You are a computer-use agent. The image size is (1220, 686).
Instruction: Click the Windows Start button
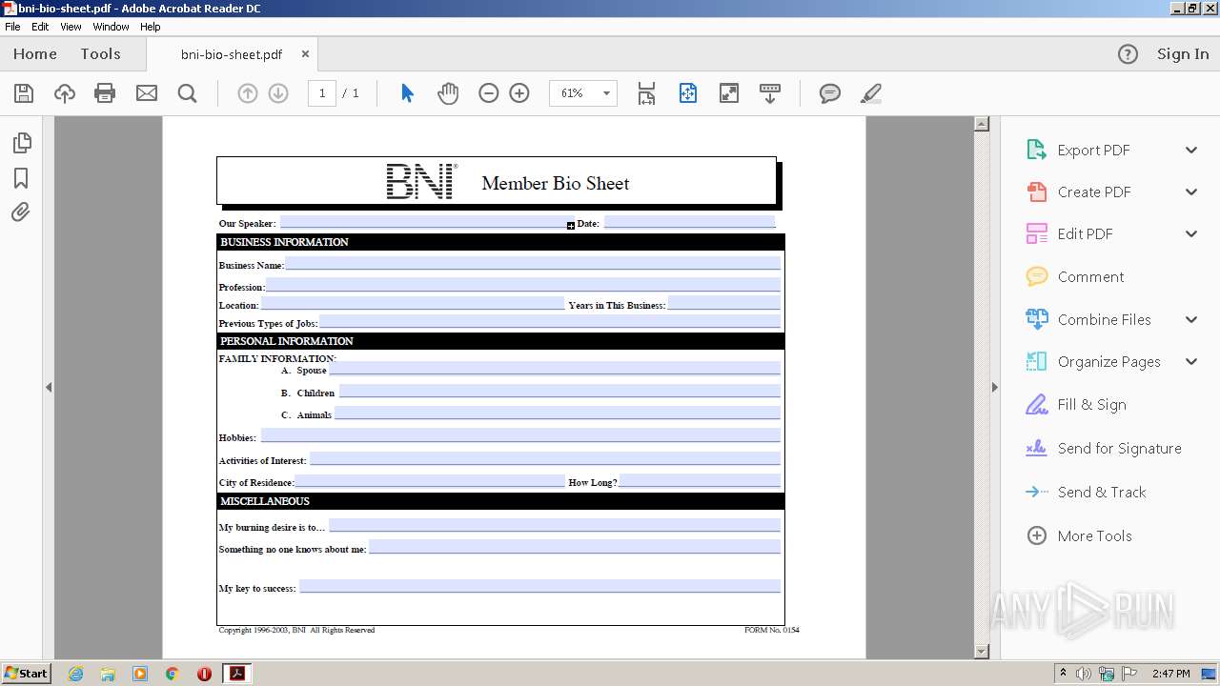27,674
